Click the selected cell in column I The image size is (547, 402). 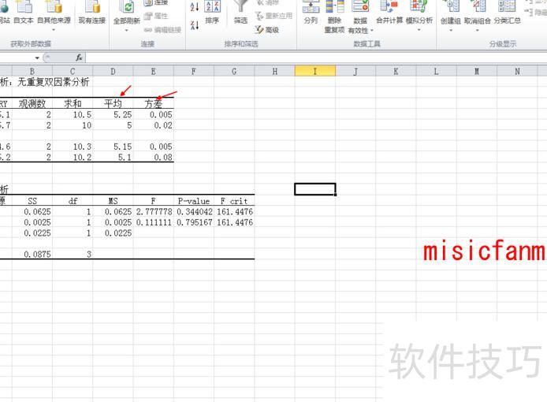point(315,189)
